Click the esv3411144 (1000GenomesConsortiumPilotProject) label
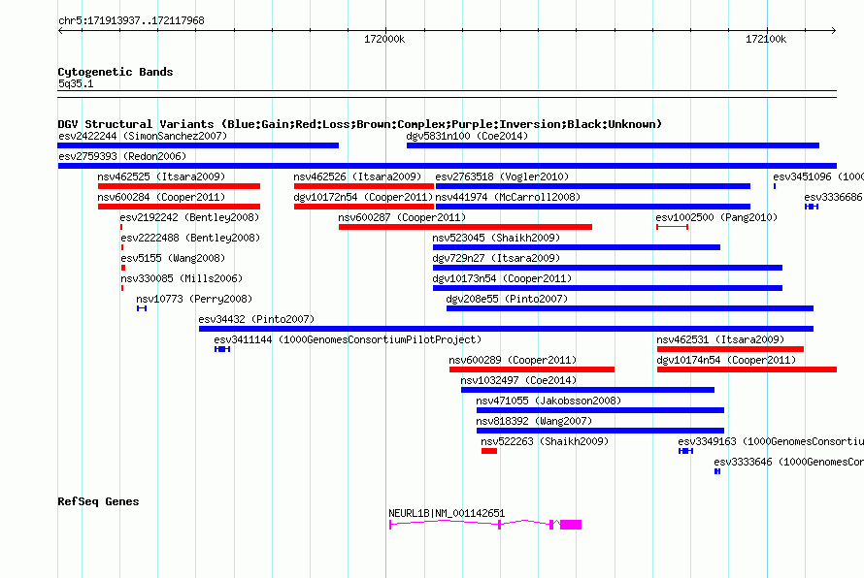Viewport: 864px width, 578px height. [x=348, y=339]
